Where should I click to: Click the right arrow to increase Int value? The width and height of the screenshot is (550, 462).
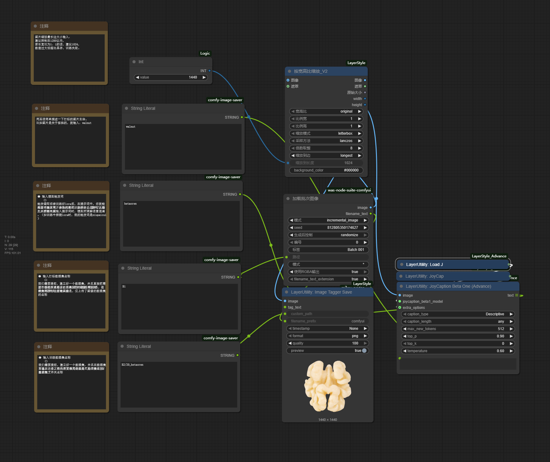point(204,77)
